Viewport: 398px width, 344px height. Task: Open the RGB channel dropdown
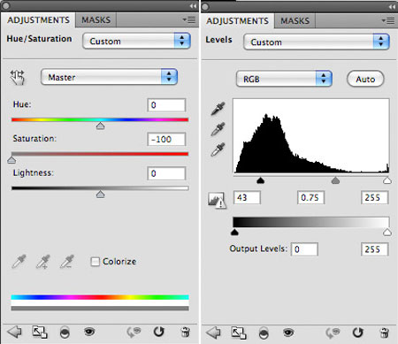tap(284, 79)
